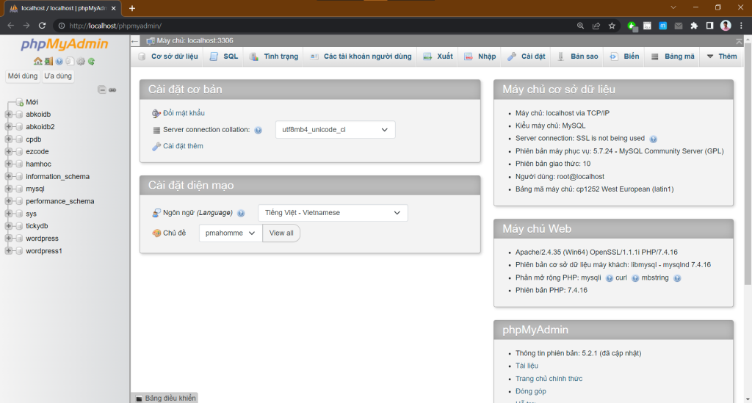This screenshot has width=752, height=403.
Task: Open the Cơ sở dữ liệu tab
Action: pos(168,57)
